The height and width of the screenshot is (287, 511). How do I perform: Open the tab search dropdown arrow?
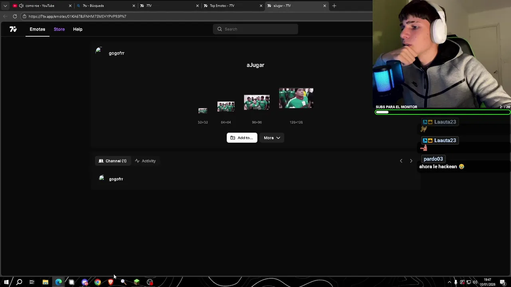click(5, 6)
